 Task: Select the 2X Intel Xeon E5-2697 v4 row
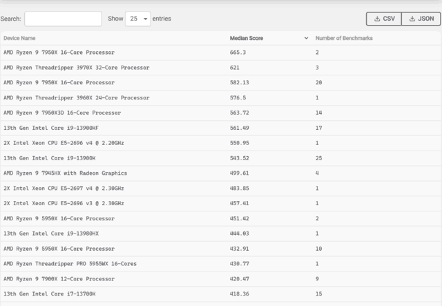click(64, 189)
